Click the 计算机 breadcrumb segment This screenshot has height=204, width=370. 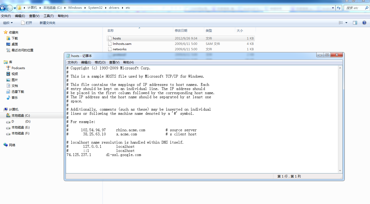coord(32,8)
